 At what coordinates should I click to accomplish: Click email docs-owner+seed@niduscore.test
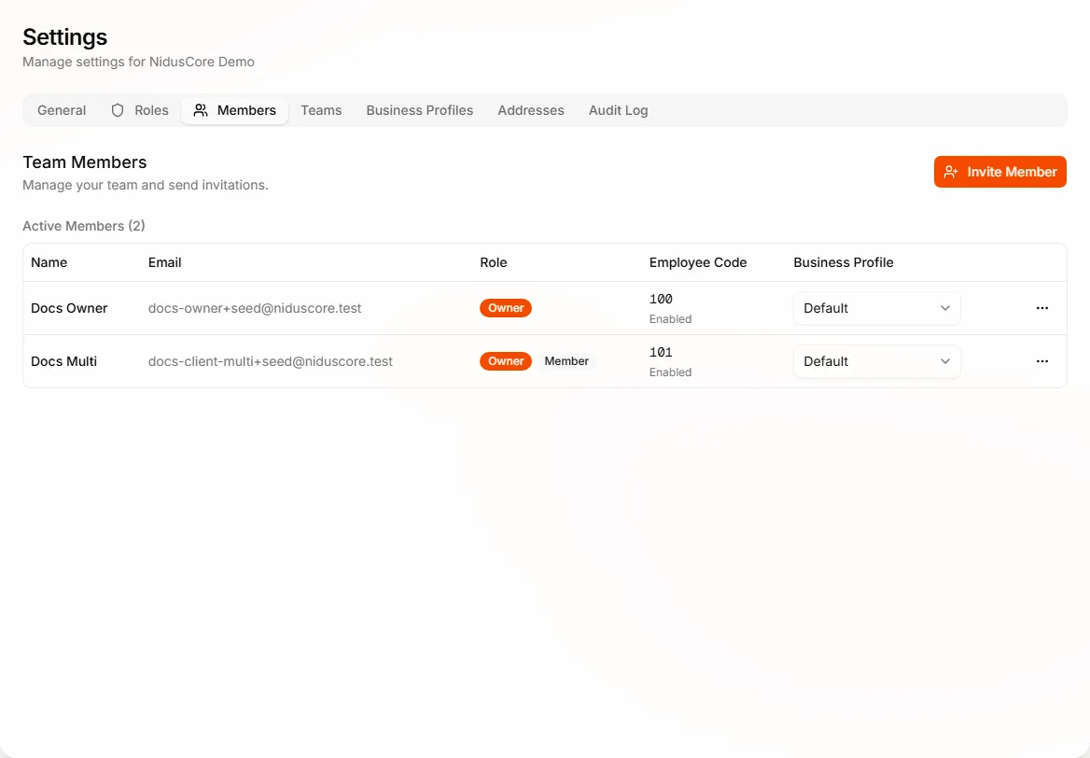255,308
